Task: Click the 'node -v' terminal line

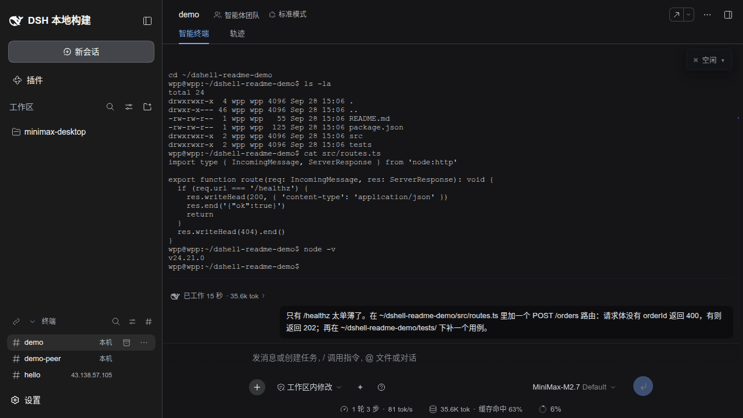Action: click(252, 249)
